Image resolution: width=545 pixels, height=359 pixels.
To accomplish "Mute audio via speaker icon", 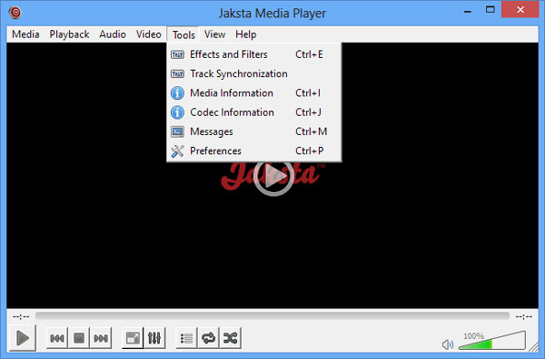I will pos(448,344).
